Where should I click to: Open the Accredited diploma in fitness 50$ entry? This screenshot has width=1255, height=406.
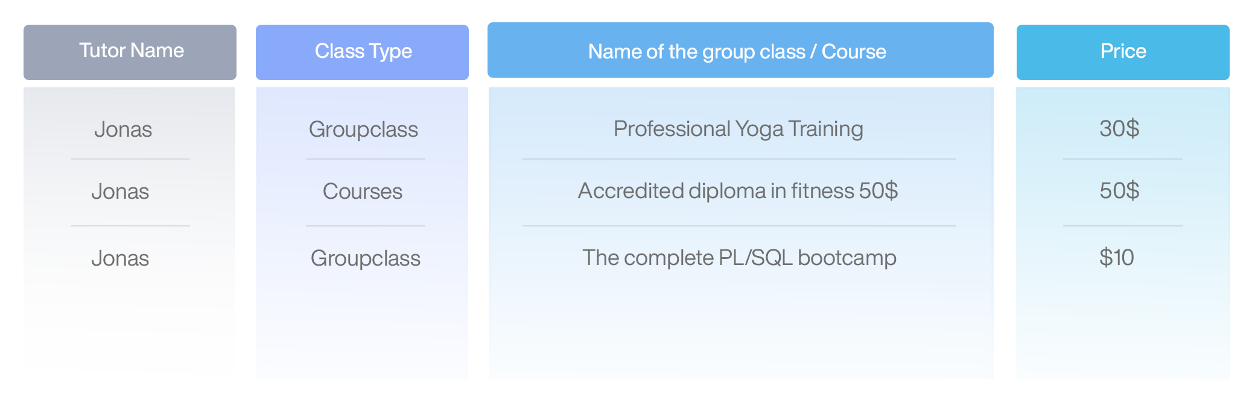(x=738, y=191)
